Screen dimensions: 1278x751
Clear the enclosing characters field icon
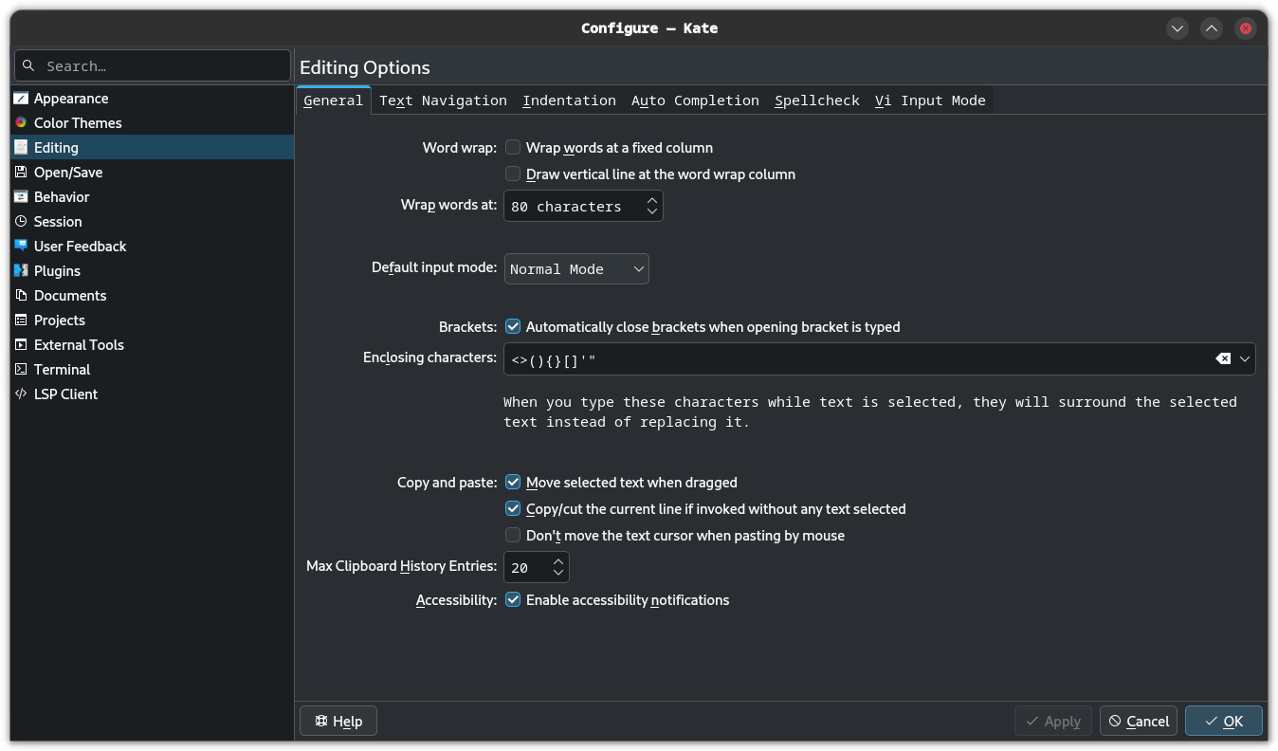click(x=1223, y=358)
